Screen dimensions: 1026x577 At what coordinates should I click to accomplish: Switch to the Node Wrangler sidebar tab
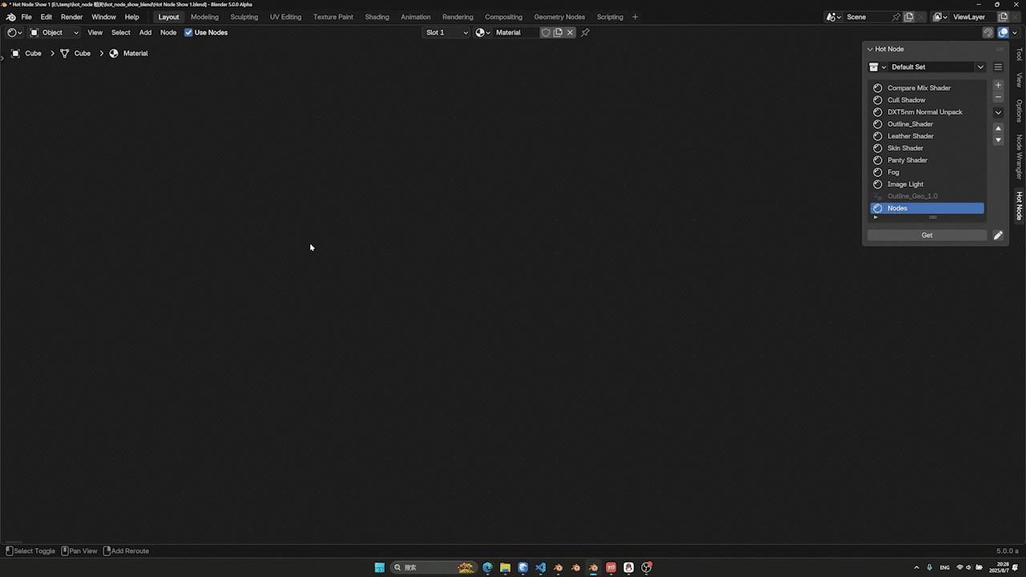[x=1019, y=156]
